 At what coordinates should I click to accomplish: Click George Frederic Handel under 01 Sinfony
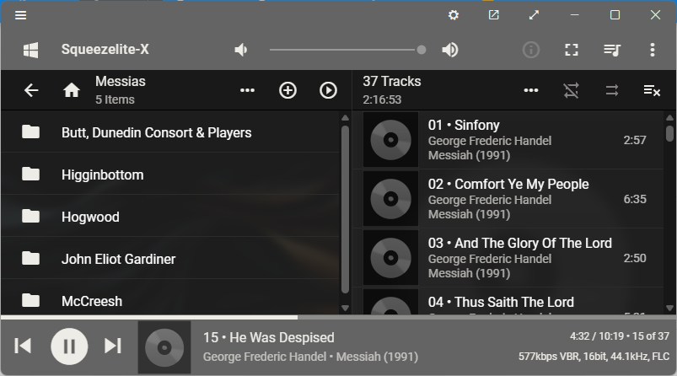tap(490, 141)
